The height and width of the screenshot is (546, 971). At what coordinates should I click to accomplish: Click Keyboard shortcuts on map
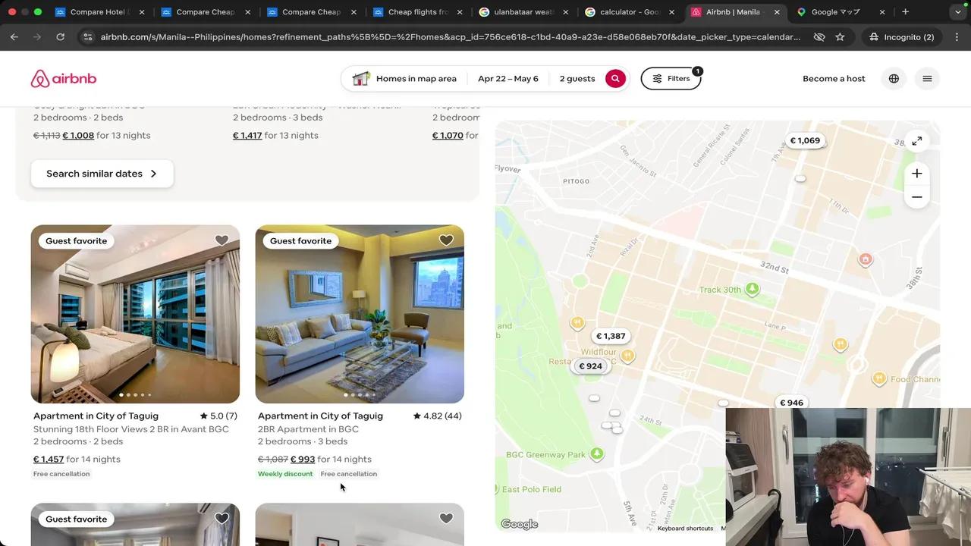[685, 529]
